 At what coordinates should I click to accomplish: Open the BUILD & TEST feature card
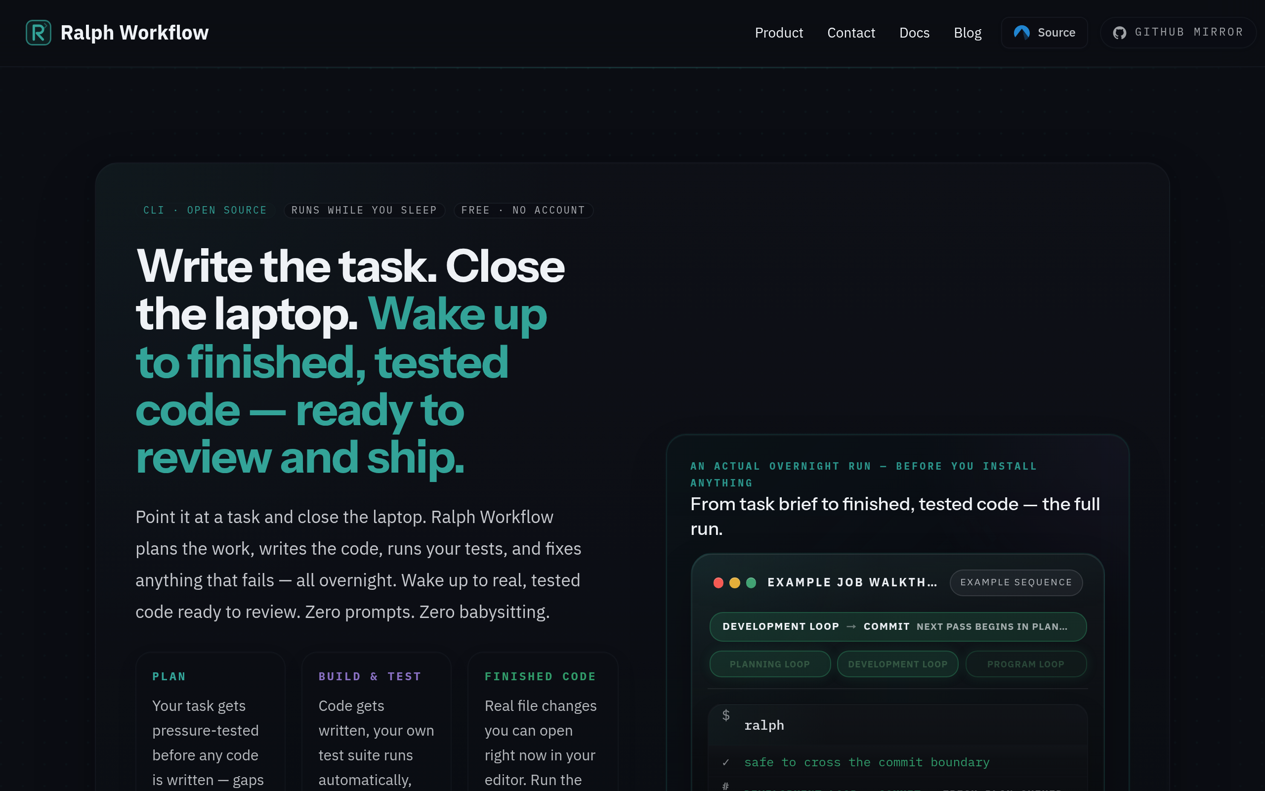pyautogui.click(x=377, y=722)
